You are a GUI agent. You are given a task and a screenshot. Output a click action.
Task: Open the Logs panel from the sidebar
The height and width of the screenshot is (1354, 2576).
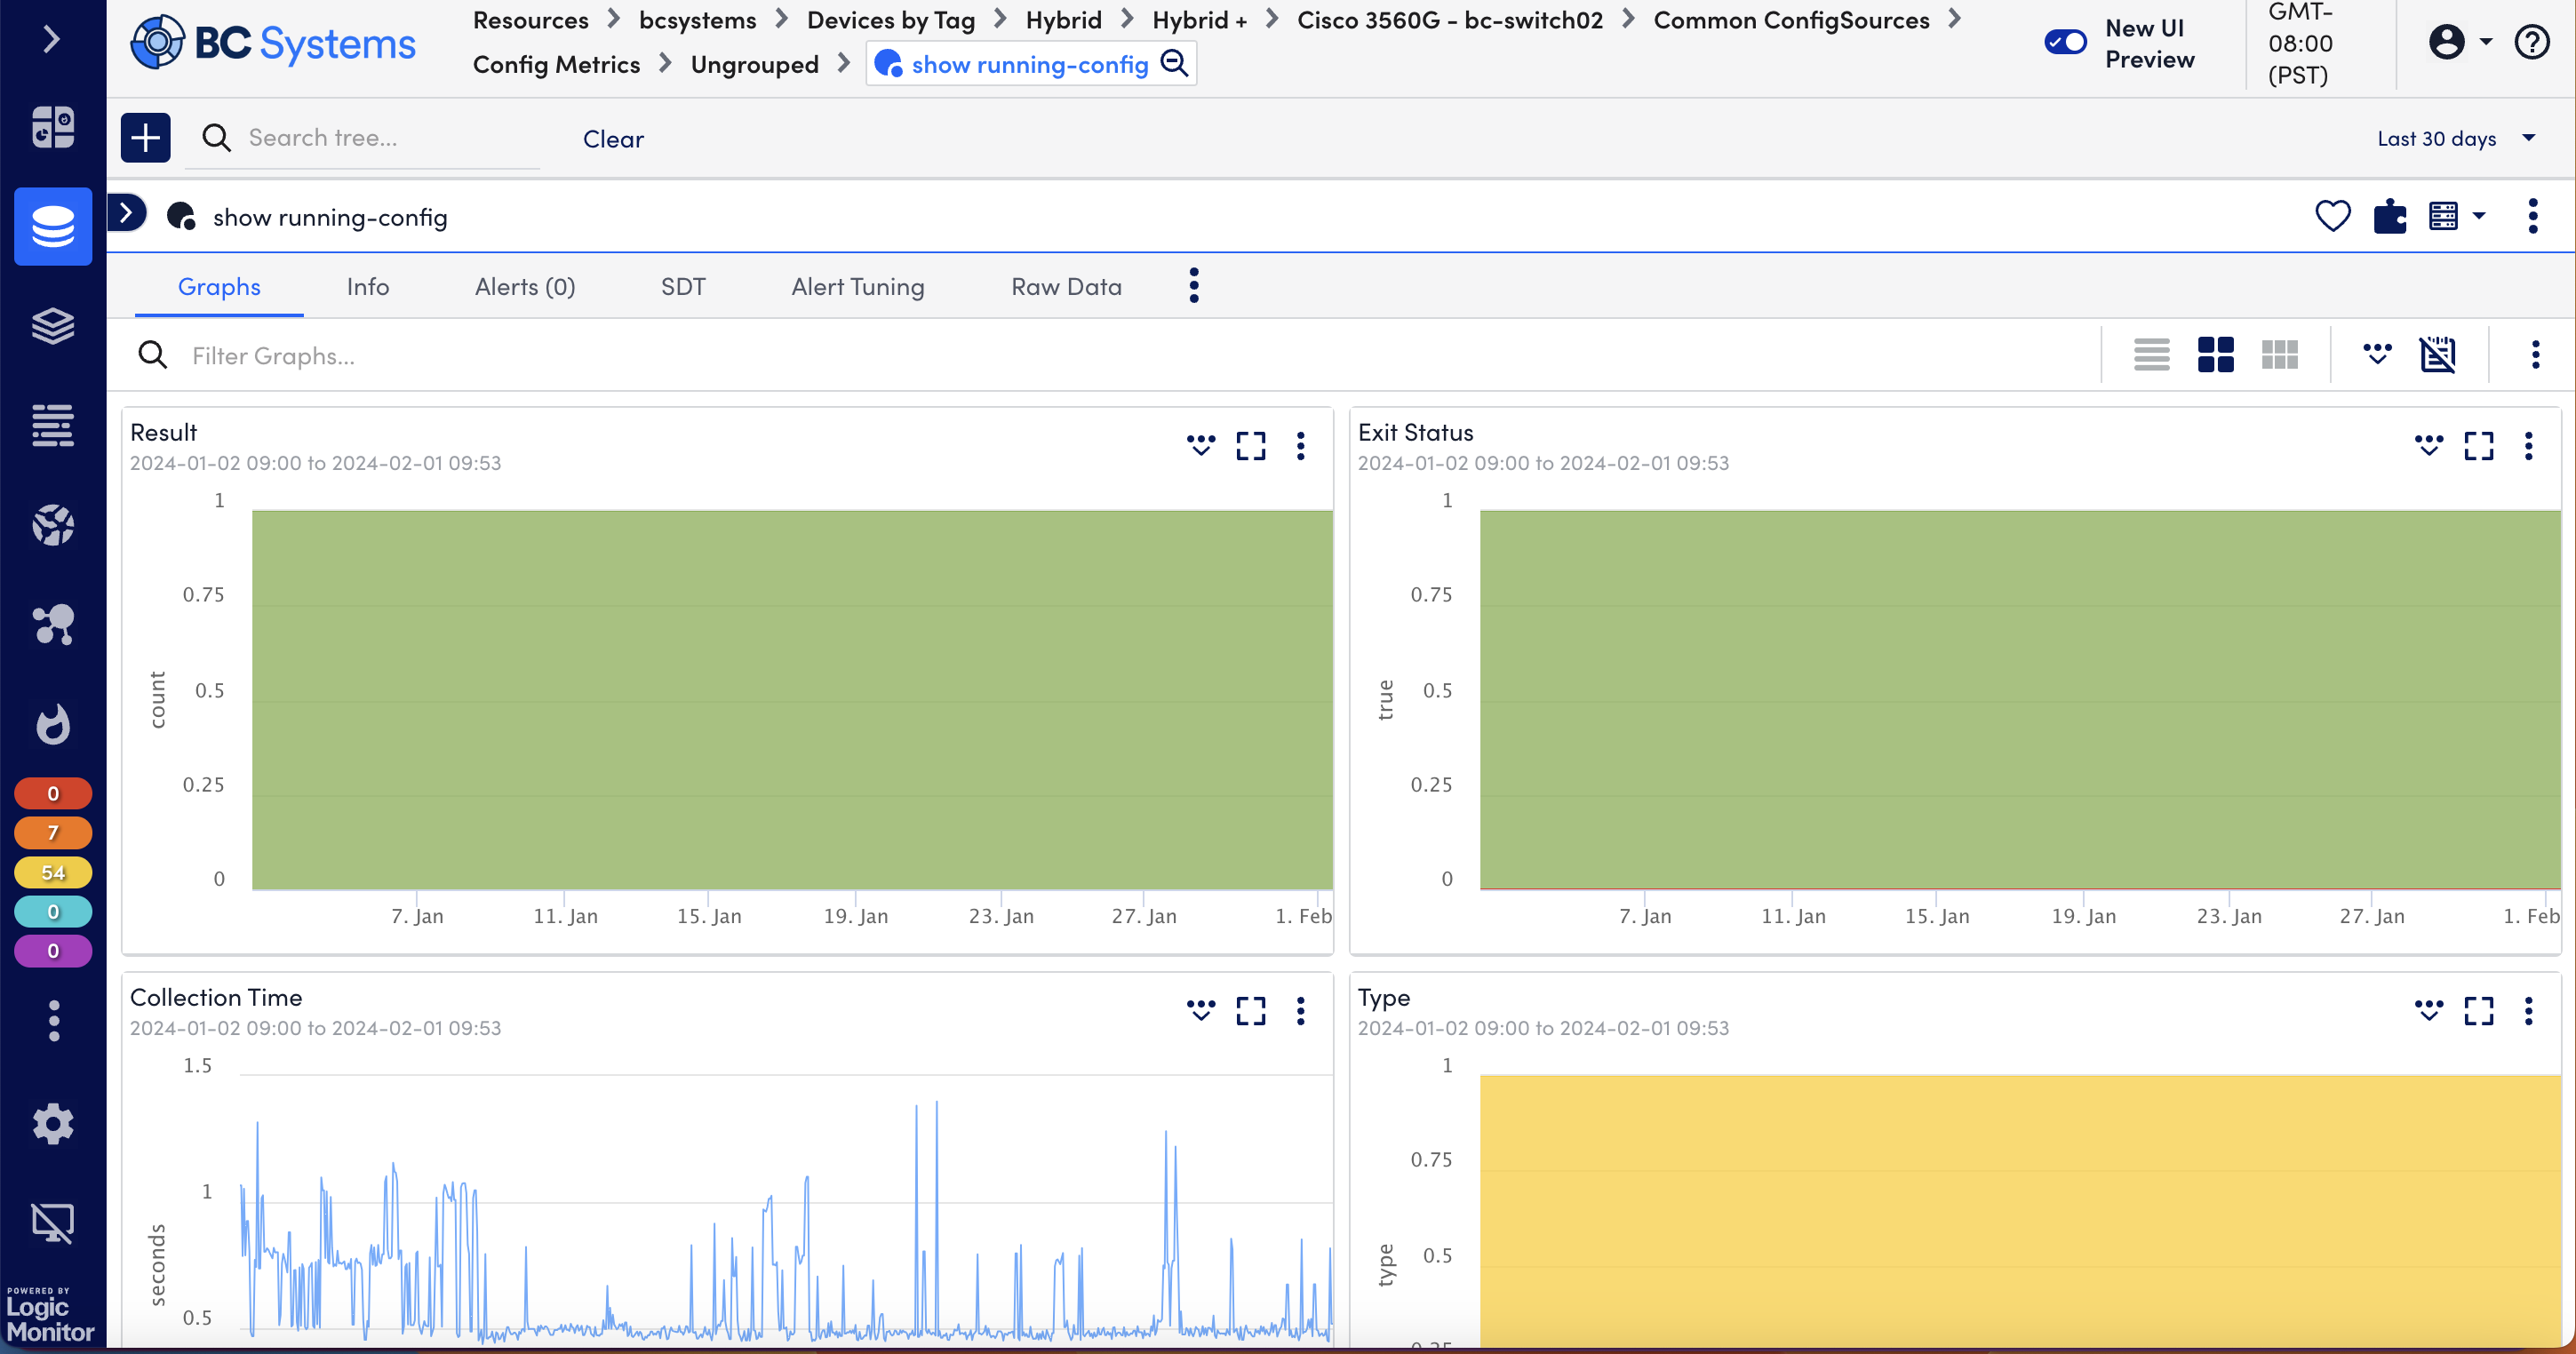point(53,425)
